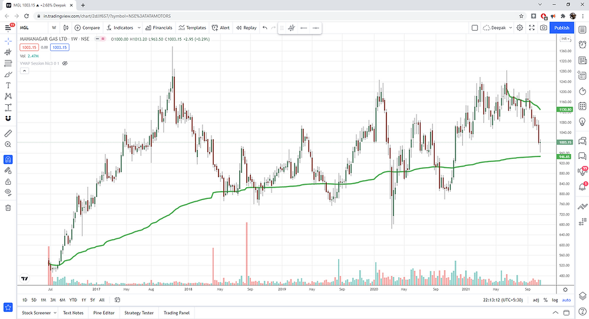Toggle hide all drawings eye icon
The height and width of the screenshot is (319, 589).
[8, 192]
